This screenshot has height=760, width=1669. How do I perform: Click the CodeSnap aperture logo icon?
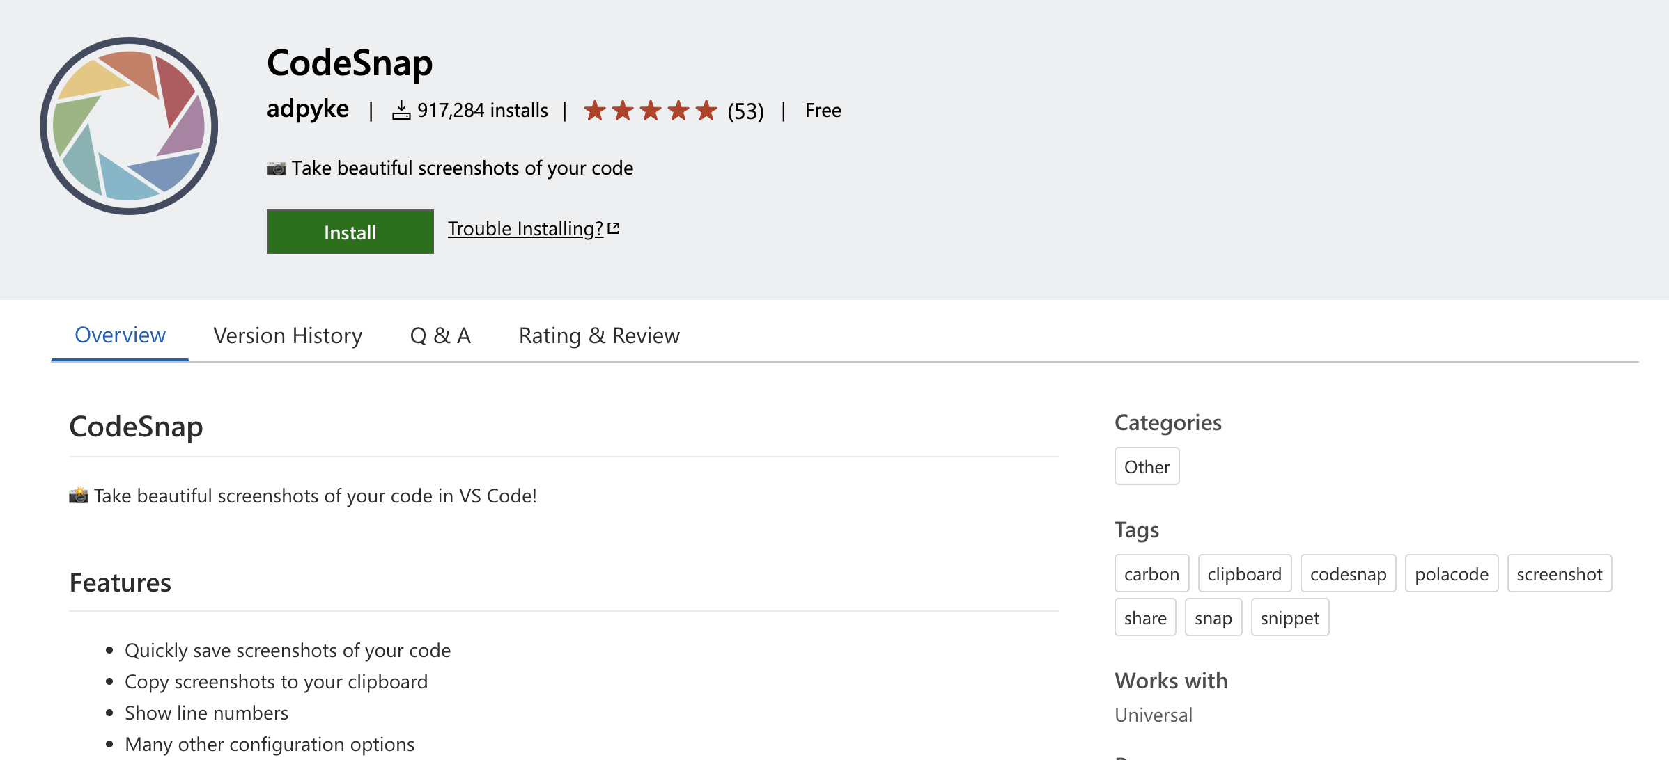click(129, 126)
